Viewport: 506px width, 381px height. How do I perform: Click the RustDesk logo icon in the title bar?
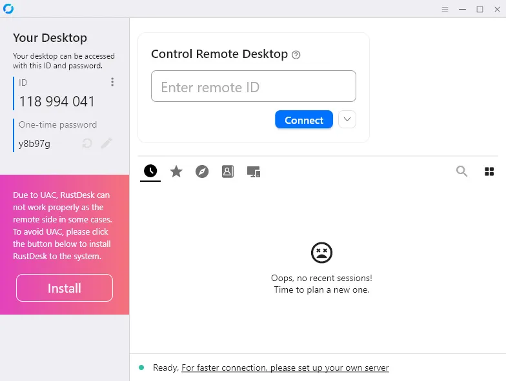pos(8,9)
